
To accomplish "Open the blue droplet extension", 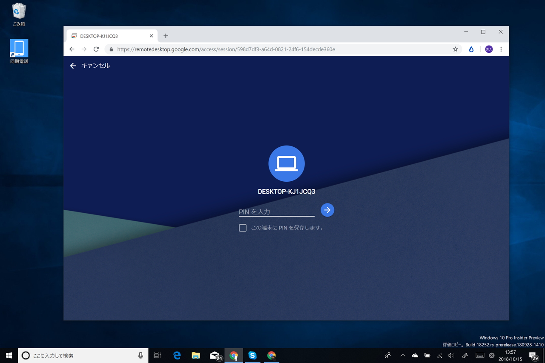I will point(471,49).
